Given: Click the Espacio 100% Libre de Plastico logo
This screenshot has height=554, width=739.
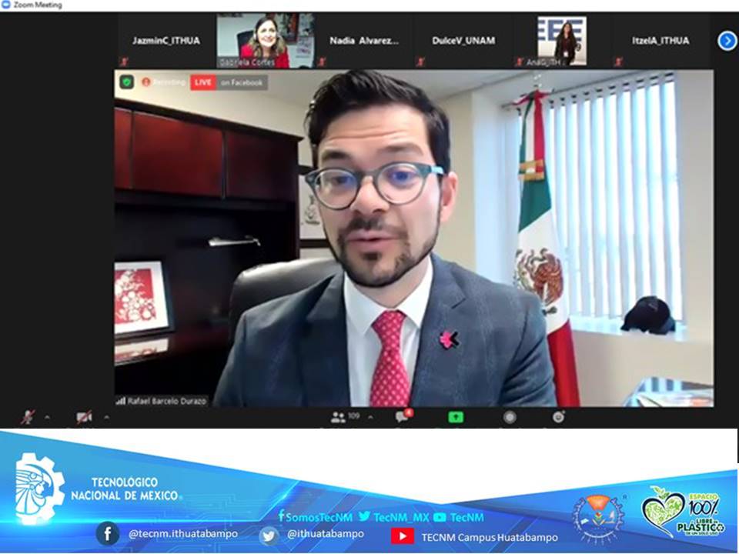Looking at the screenshot, I should (683, 512).
